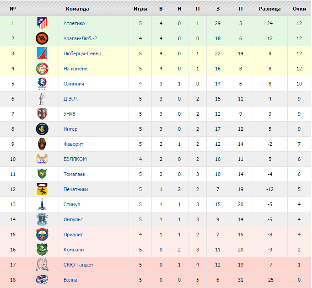Click the Разница column header
The width and height of the screenshot is (312, 288).
click(x=269, y=9)
